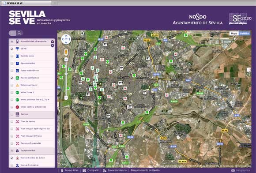Click the Equipamientos category icon
This screenshot has height=173, width=256.
17,151
